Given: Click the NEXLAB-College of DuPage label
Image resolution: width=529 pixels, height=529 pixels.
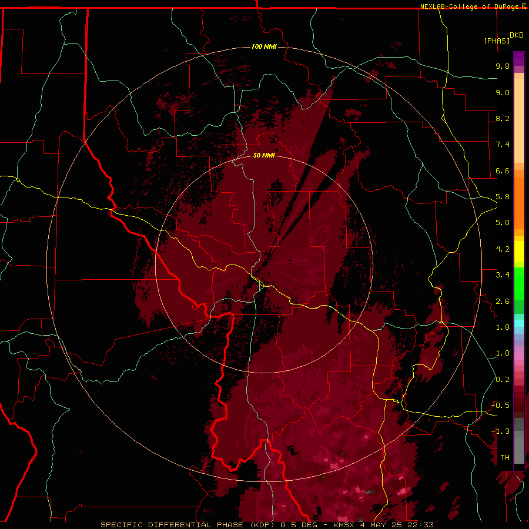Looking at the screenshot, I should coord(469,6).
